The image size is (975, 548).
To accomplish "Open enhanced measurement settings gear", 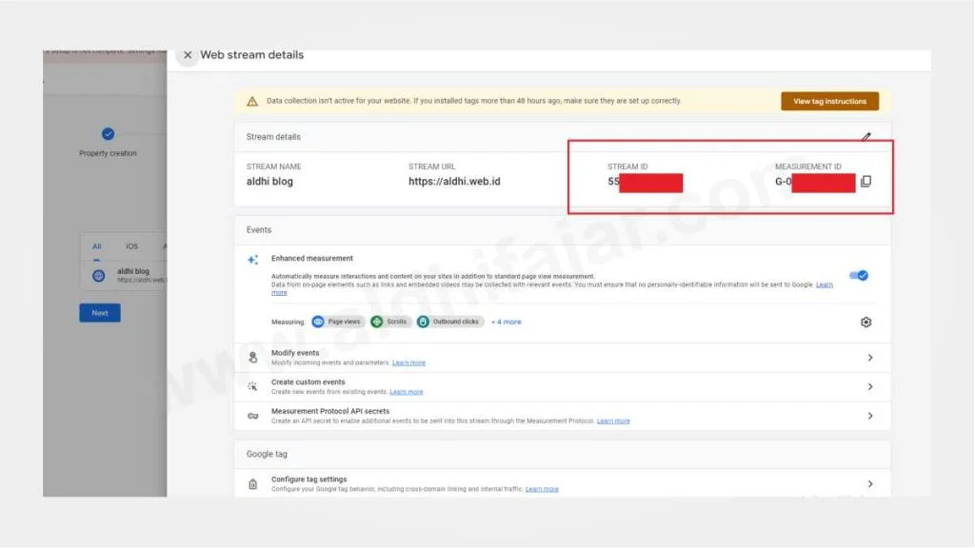I will (866, 322).
